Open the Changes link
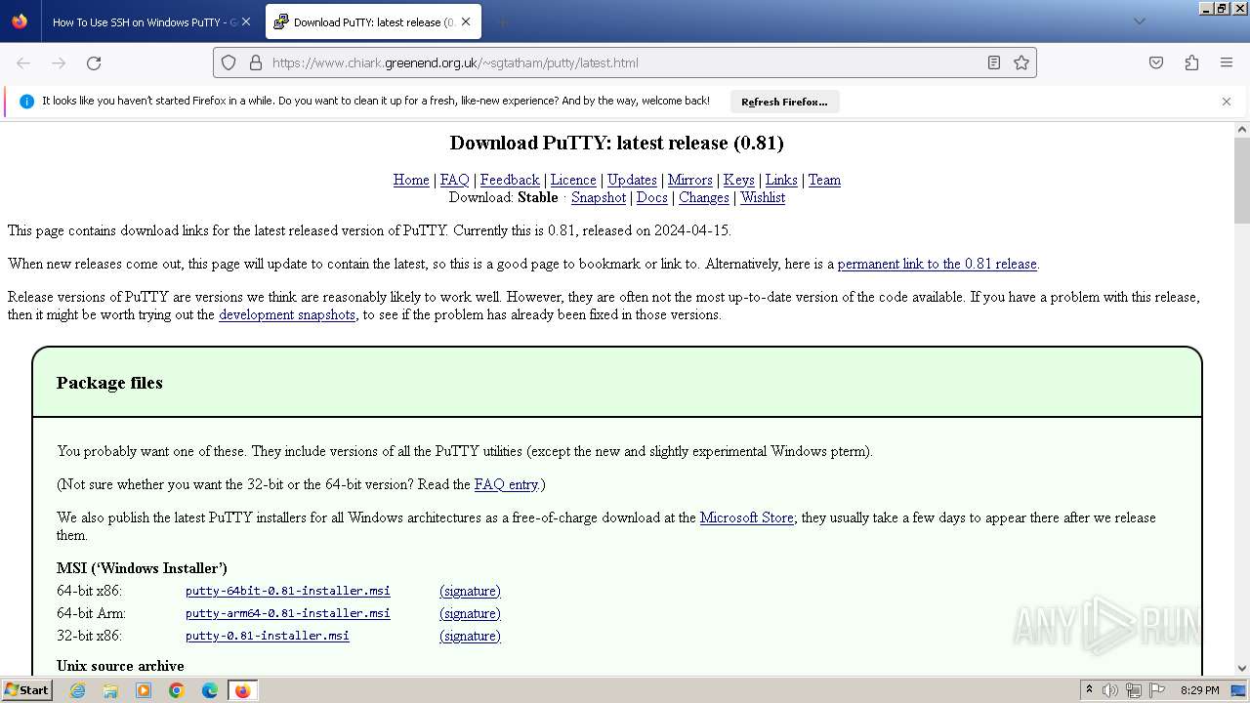The width and height of the screenshot is (1250, 703). 704,197
